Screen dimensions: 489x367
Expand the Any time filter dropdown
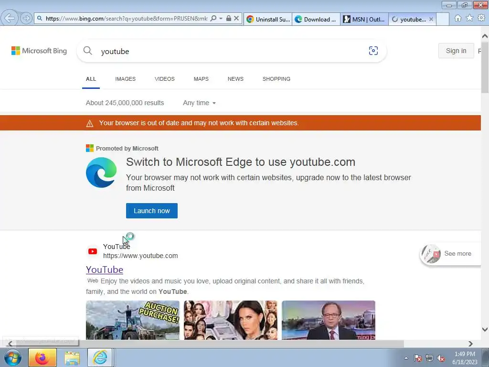point(199,103)
